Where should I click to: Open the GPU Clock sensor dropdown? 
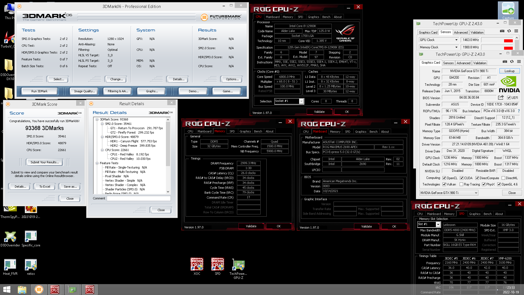coord(456,40)
